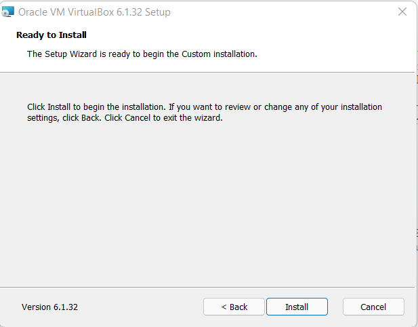Click the "Setup Wizard is ready" subtitle text
The image size is (418, 327).
(x=142, y=54)
